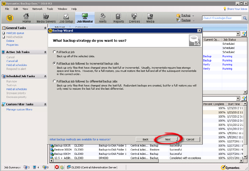
Task: Click Back in the Backup Wizard
Action: point(145,139)
